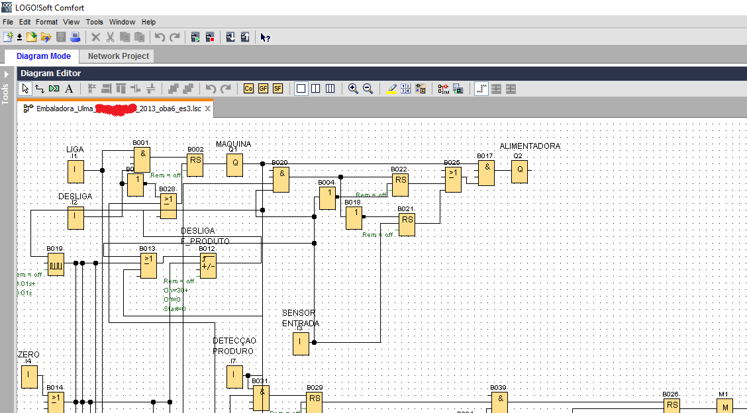Start the simulation with SIM icon

443,89
